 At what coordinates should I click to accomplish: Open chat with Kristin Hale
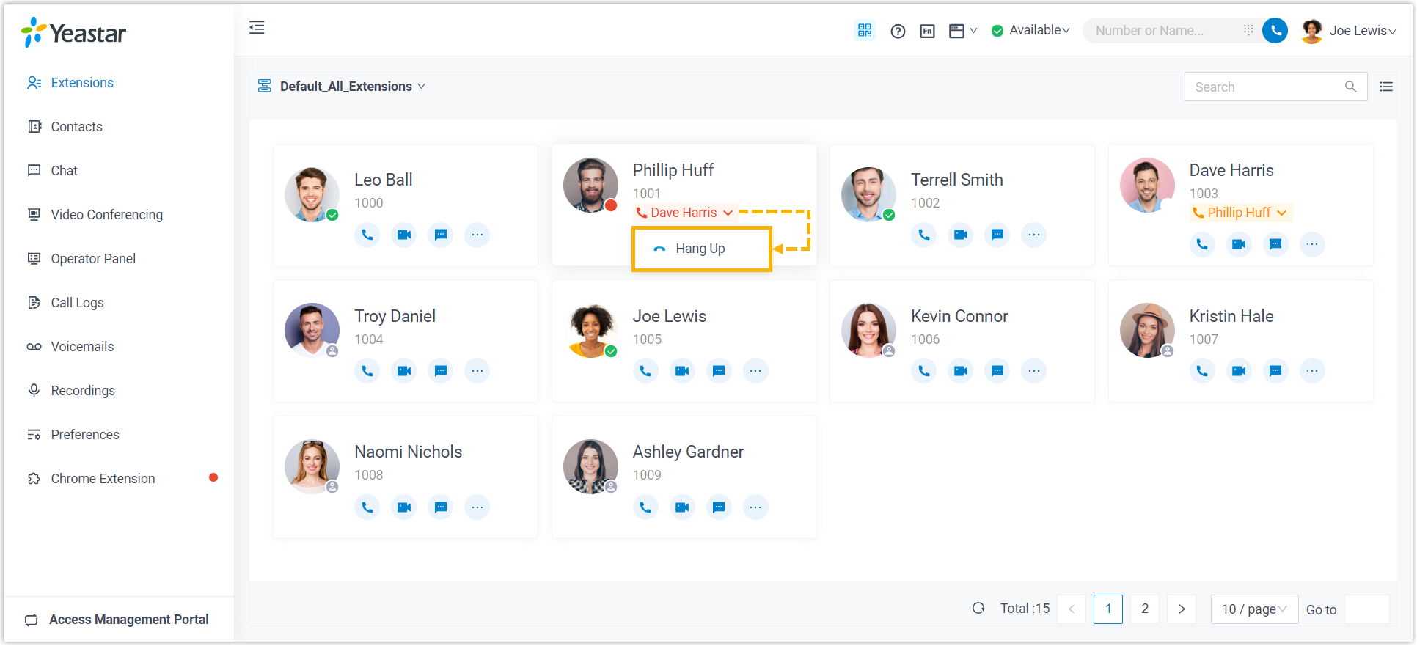[x=1275, y=371]
